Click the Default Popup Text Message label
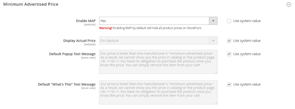 pos(72,54)
